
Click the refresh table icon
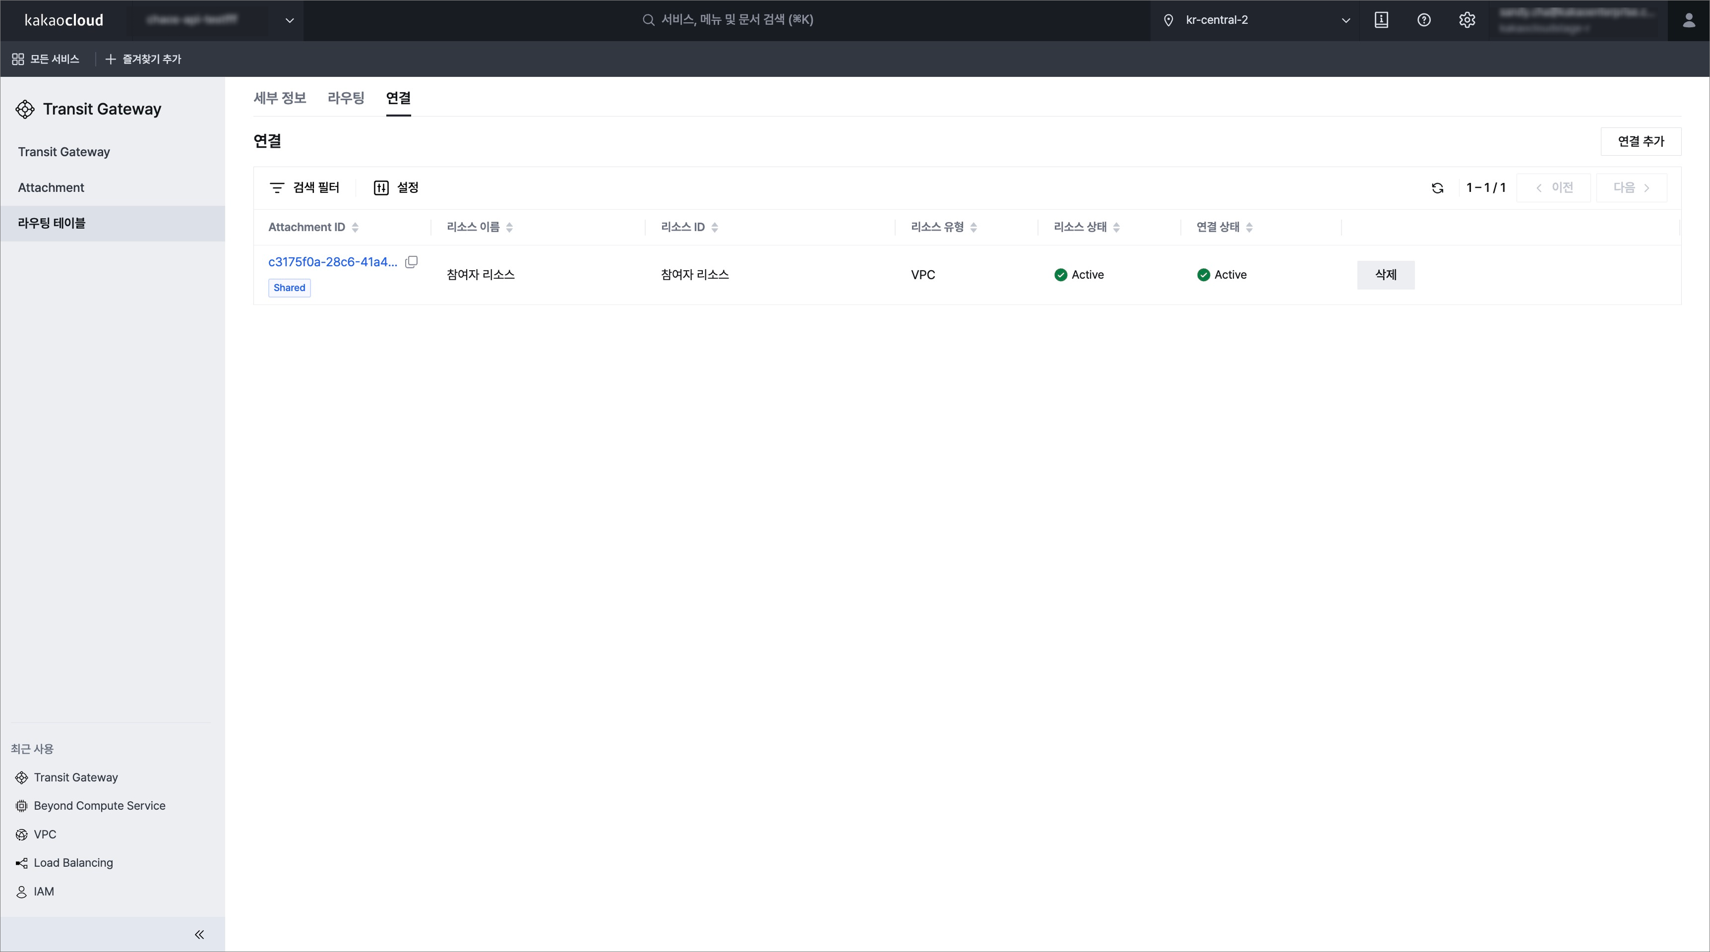pyautogui.click(x=1437, y=188)
